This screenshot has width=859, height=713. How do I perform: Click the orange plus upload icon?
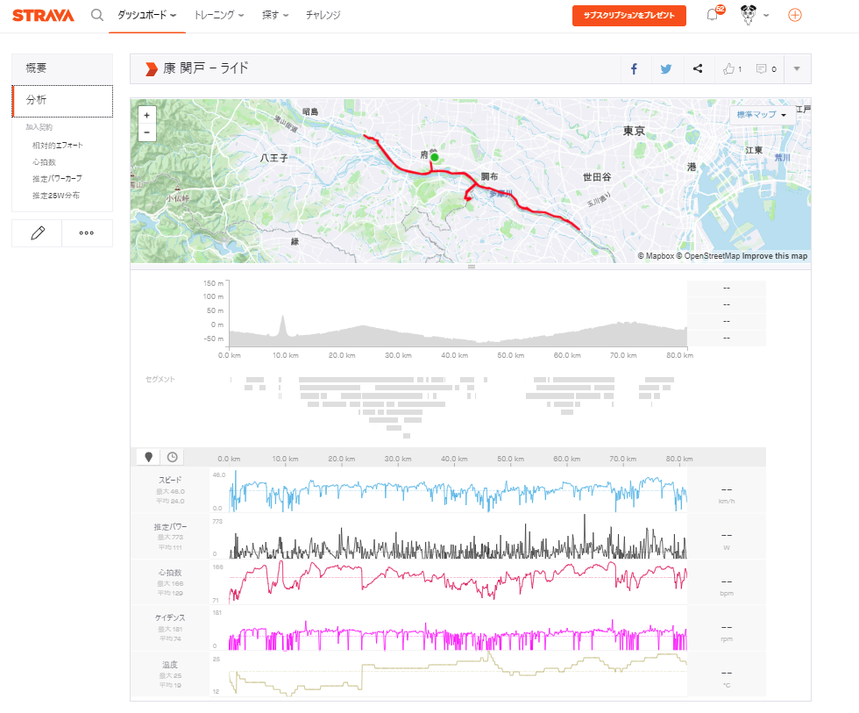794,16
